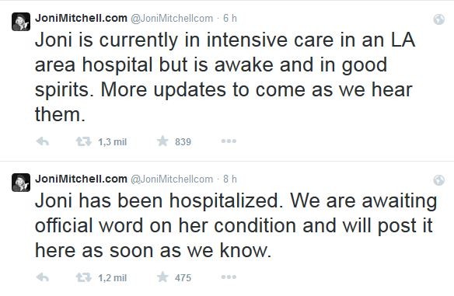
Task: Open the 6 h timestamp link
Action: click(230, 18)
